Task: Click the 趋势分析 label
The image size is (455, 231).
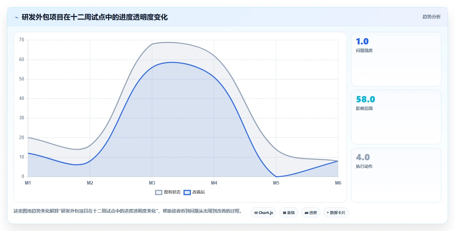Action: point(432,17)
